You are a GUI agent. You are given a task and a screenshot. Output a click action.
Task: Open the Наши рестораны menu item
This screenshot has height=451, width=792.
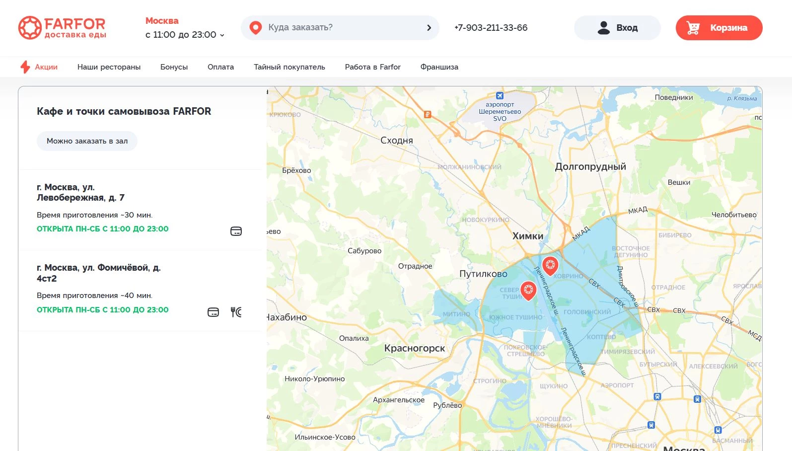tap(109, 67)
